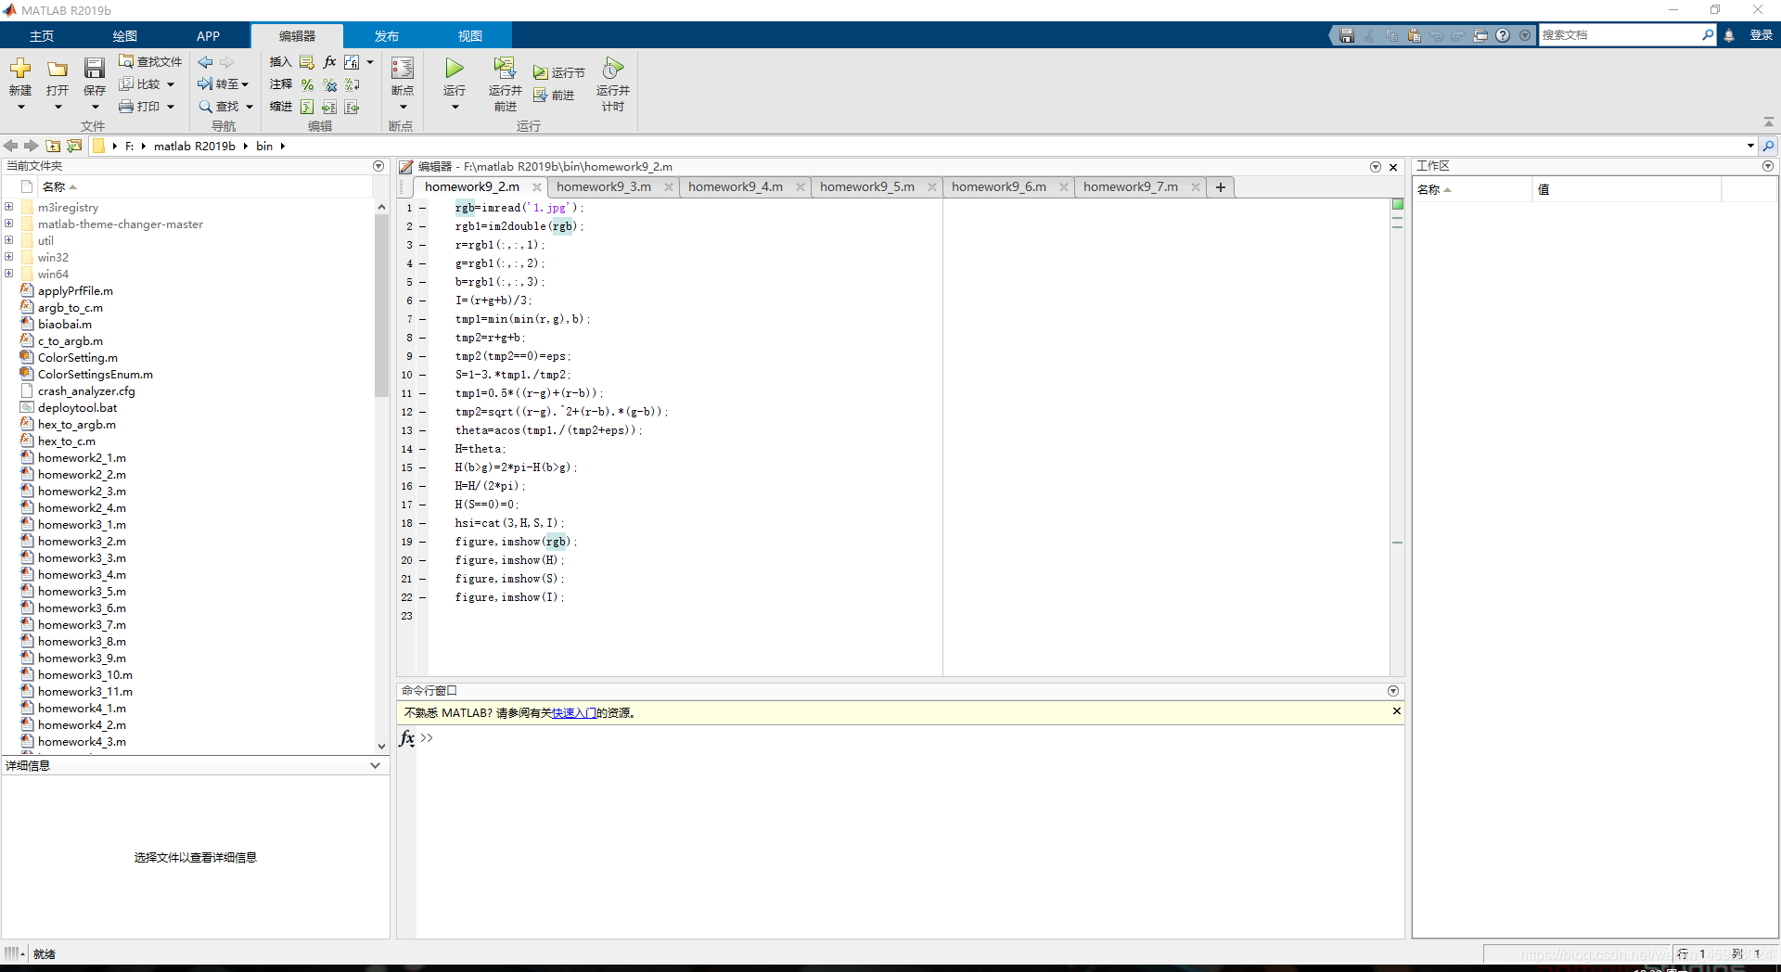Click the breakpoint dash on line 10
This screenshot has height=972, width=1781.
coord(422,375)
